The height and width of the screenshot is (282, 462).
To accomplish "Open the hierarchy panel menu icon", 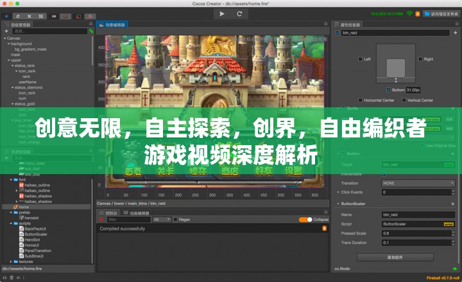I will pyautogui.click(x=90, y=24).
